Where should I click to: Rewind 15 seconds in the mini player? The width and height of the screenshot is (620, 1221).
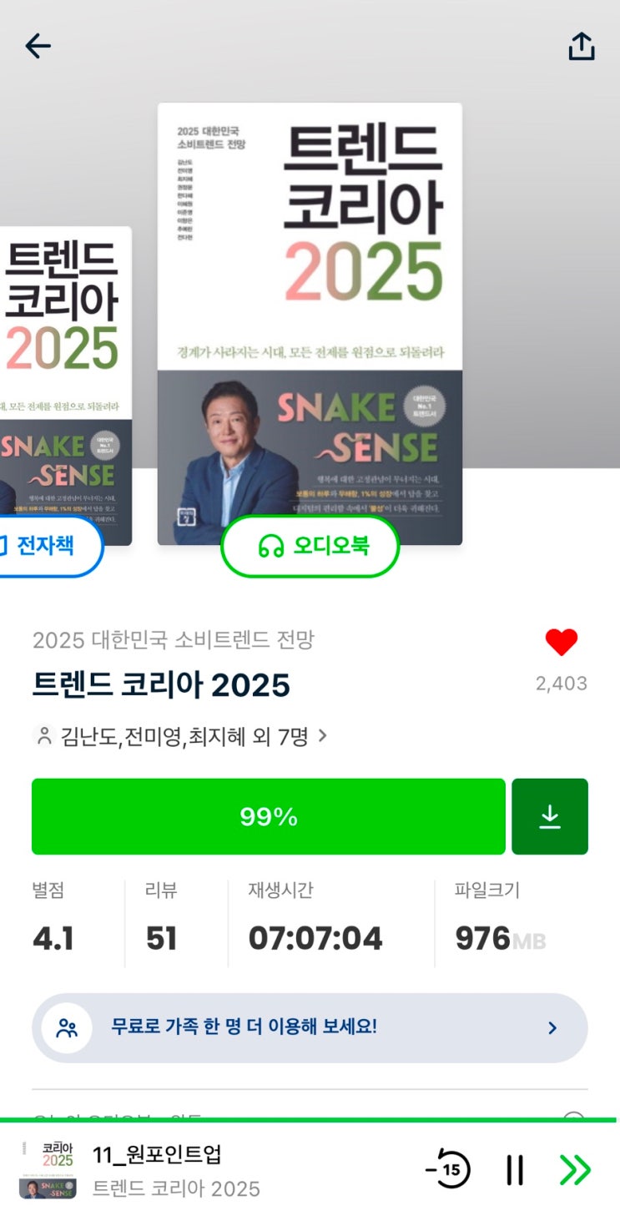pos(450,1169)
